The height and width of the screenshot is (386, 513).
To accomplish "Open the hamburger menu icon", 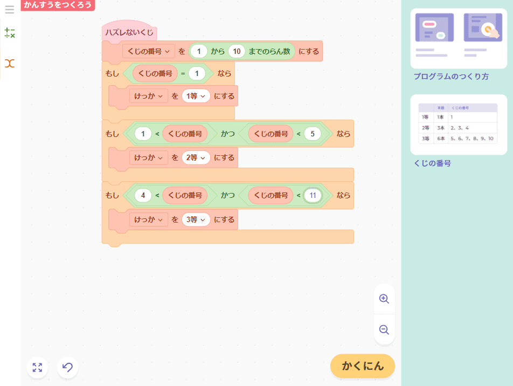I will [x=10, y=10].
